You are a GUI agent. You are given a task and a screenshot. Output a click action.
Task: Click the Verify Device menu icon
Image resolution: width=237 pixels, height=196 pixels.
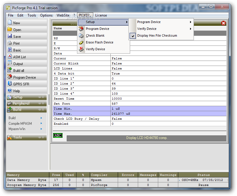81,49
